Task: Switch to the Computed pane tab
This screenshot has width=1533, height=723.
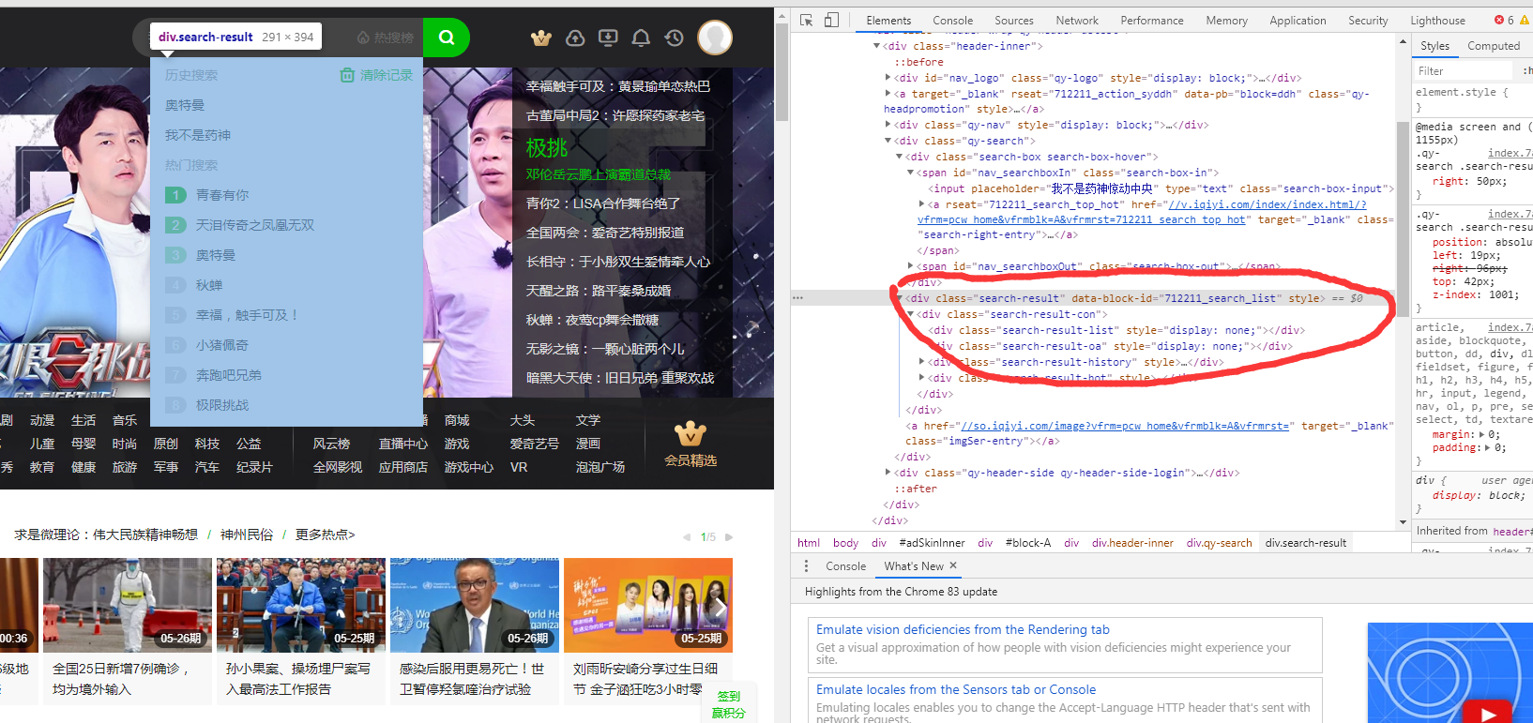Action: pos(1494,45)
